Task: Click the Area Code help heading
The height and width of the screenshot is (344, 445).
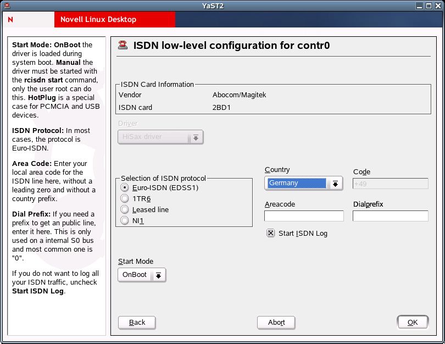Action: [32, 164]
